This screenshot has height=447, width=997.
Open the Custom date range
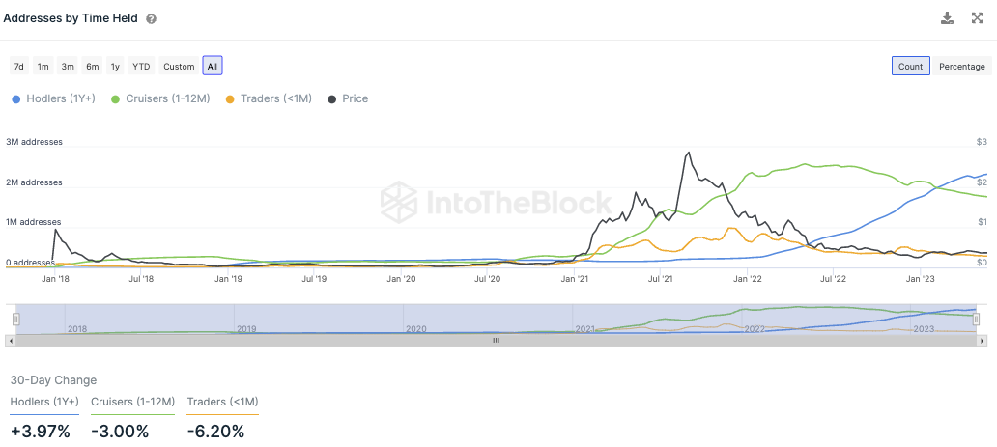click(179, 67)
